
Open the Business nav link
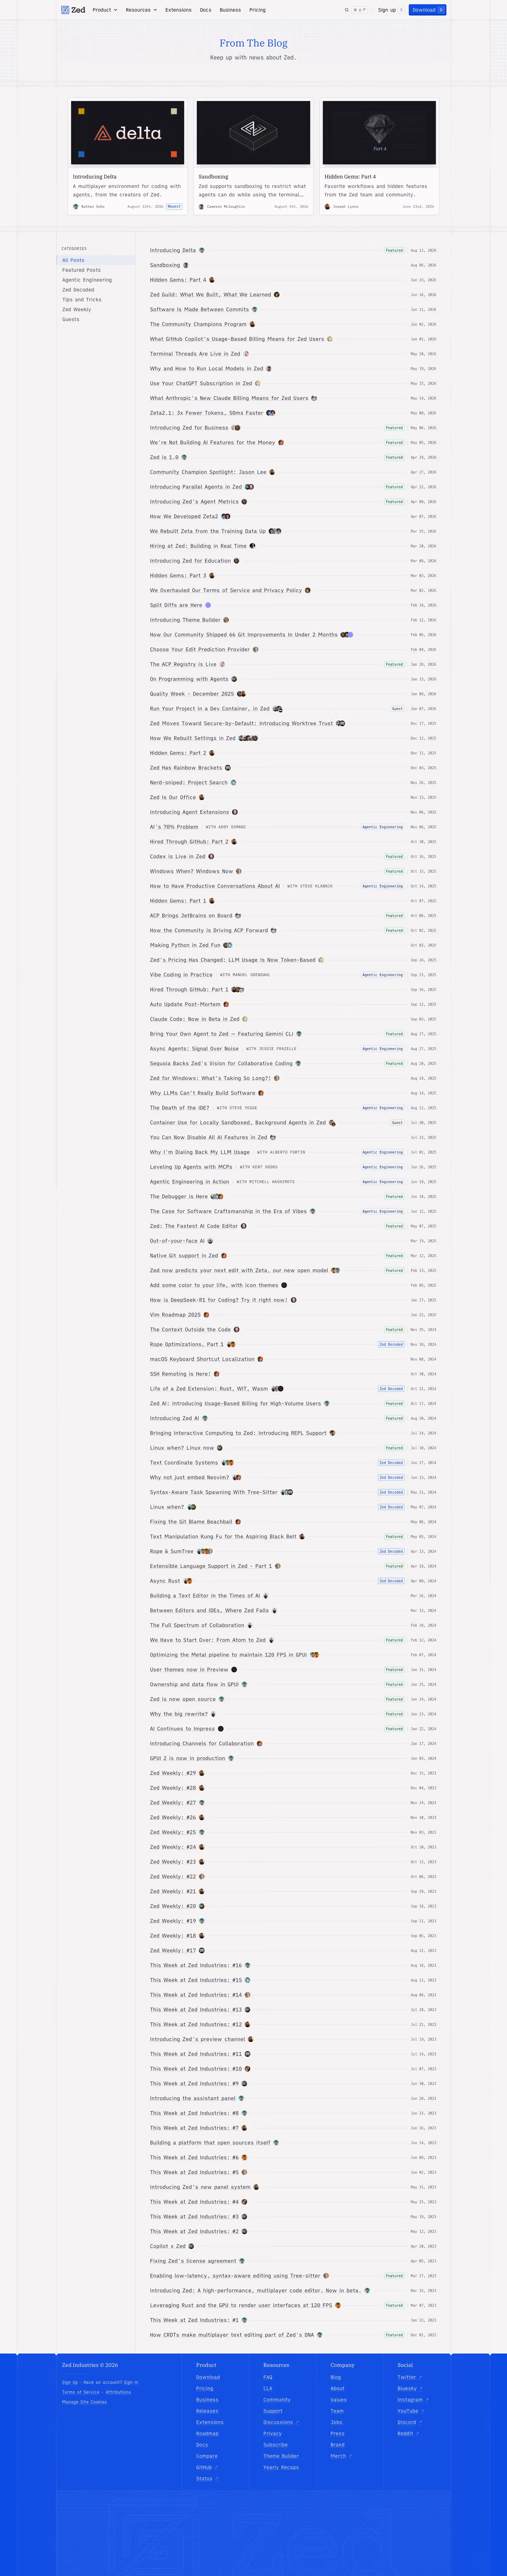coord(230,10)
